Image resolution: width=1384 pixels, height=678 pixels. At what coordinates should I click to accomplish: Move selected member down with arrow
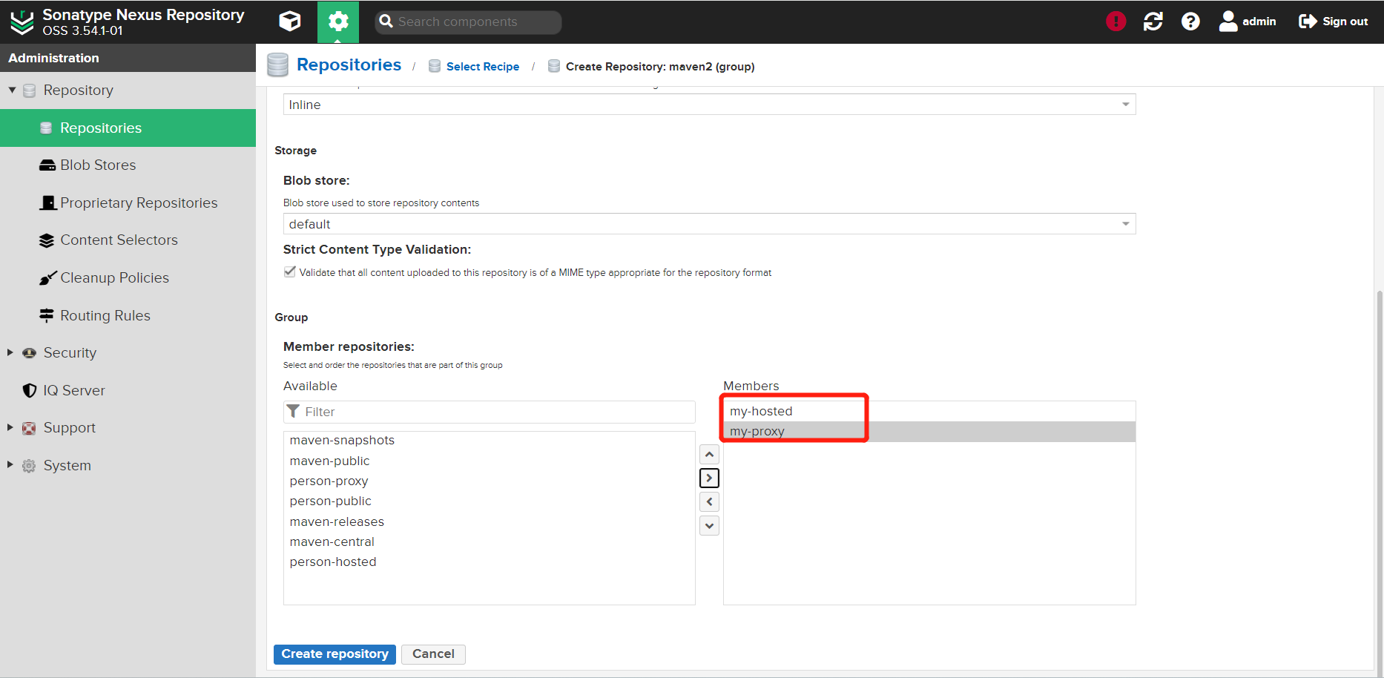710,526
